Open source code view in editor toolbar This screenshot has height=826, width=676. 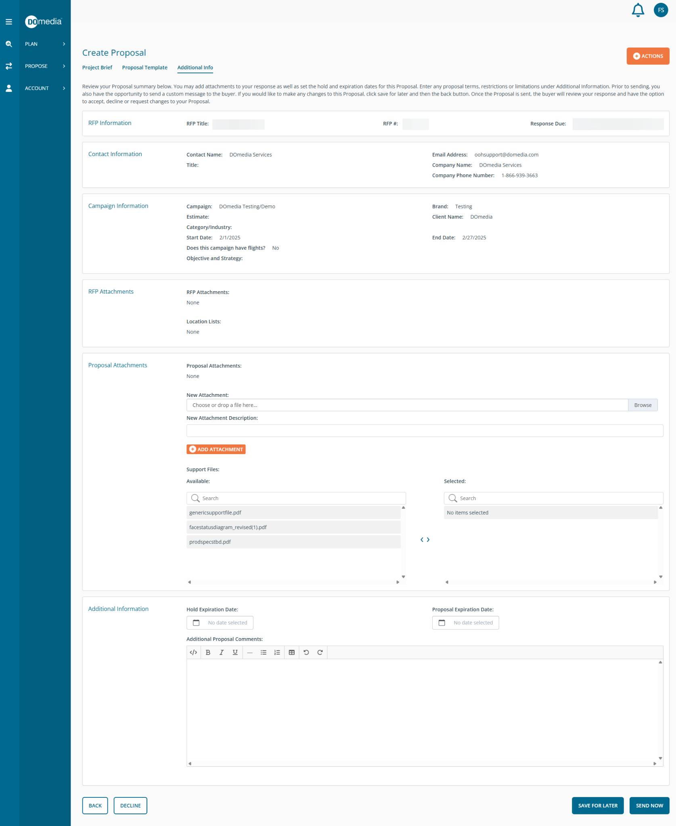point(193,652)
